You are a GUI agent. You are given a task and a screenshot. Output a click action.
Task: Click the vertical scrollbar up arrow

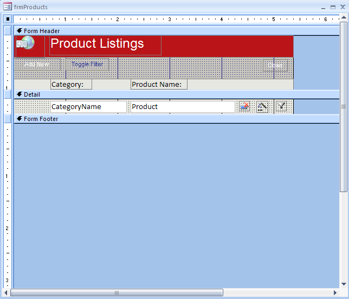(x=344, y=17)
